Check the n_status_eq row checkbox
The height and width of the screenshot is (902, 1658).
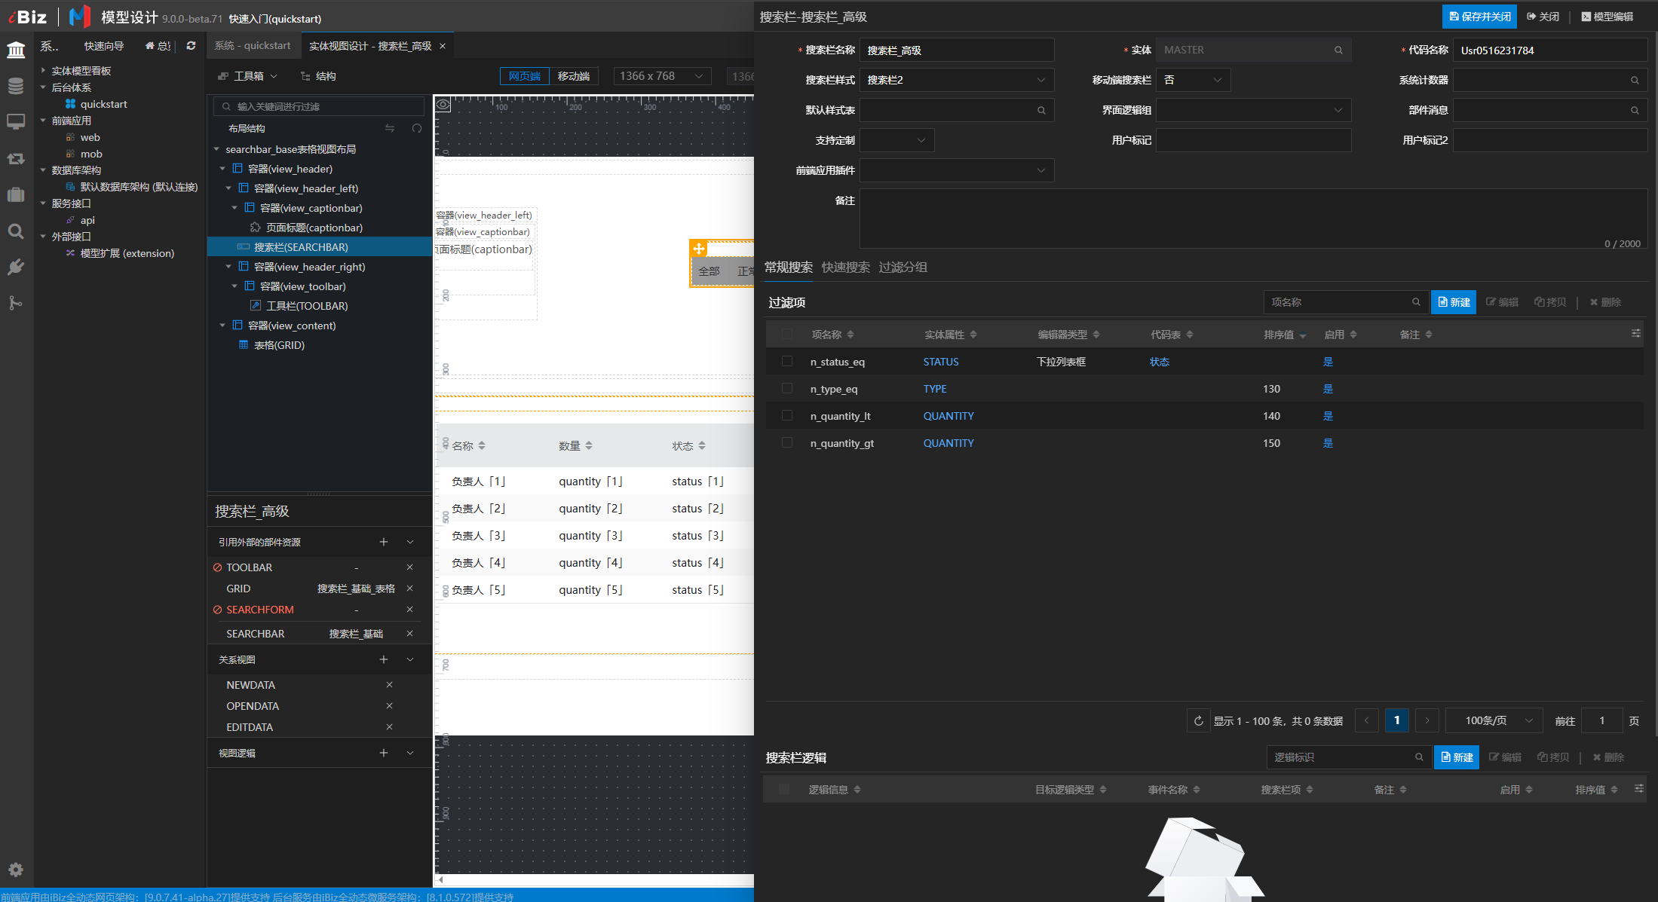coord(787,362)
